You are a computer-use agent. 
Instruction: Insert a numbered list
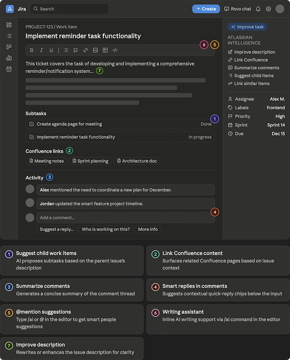coord(76,50)
